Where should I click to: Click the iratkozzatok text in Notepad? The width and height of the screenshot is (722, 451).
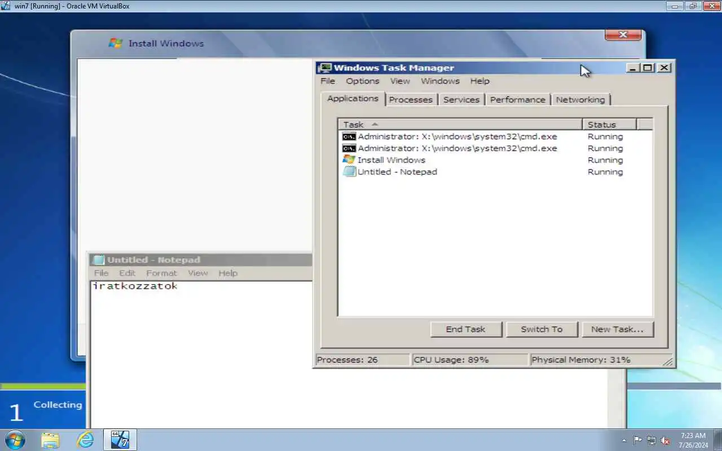[135, 286]
